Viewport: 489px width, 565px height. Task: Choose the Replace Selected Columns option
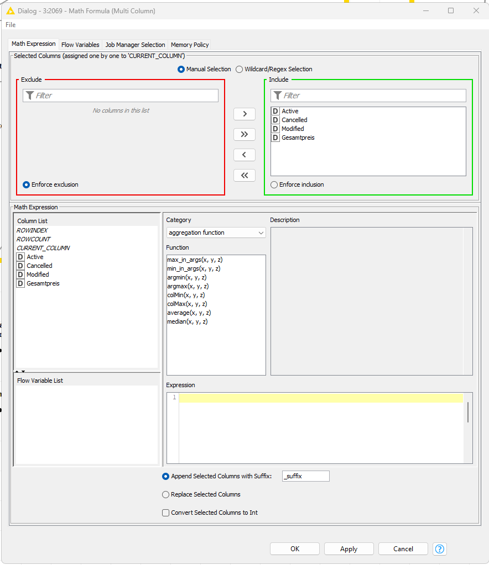pos(165,494)
